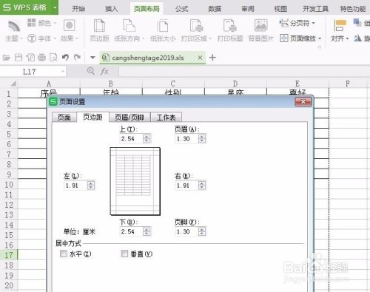Click the Save As icon in quick toolbar
This screenshot has height=292, width=370.
[30, 58]
